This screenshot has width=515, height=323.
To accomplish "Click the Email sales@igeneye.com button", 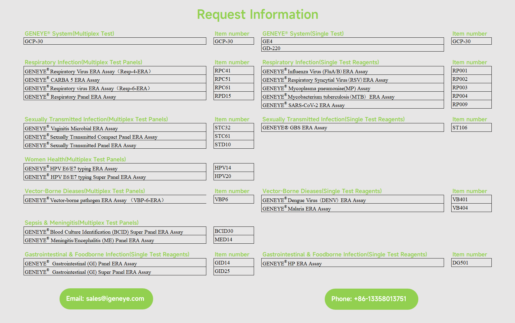I will coord(106,299).
